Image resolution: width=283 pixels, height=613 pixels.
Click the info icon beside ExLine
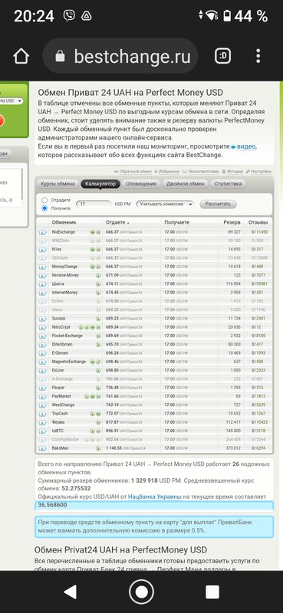click(42, 370)
